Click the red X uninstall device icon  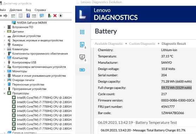55,16
